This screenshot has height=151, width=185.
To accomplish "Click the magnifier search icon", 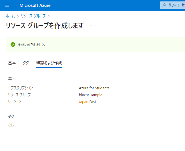I will 164,5.
